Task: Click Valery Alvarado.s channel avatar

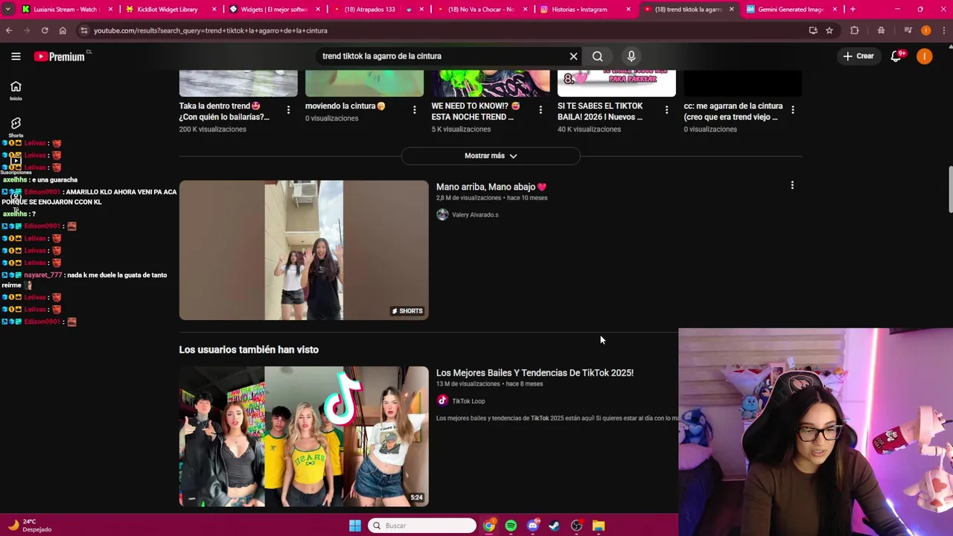Action: click(x=442, y=214)
